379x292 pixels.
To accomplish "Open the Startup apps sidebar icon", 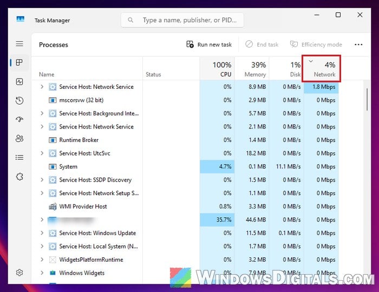I will (x=19, y=119).
